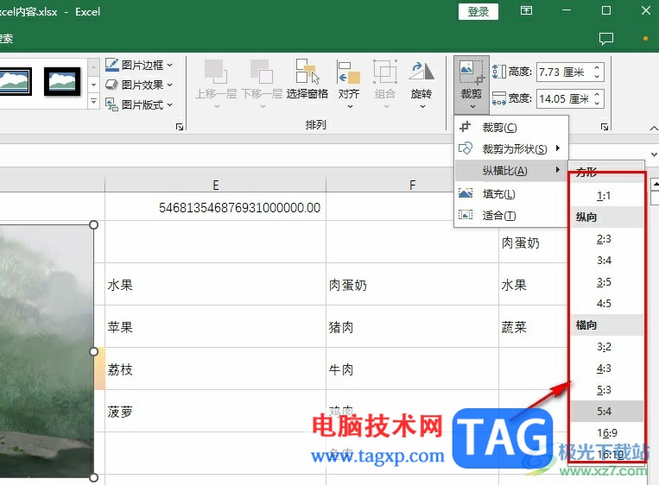The width and height of the screenshot is (659, 485).
Task: Select the second black-framed picture style thumbnail
Action: click(x=62, y=81)
